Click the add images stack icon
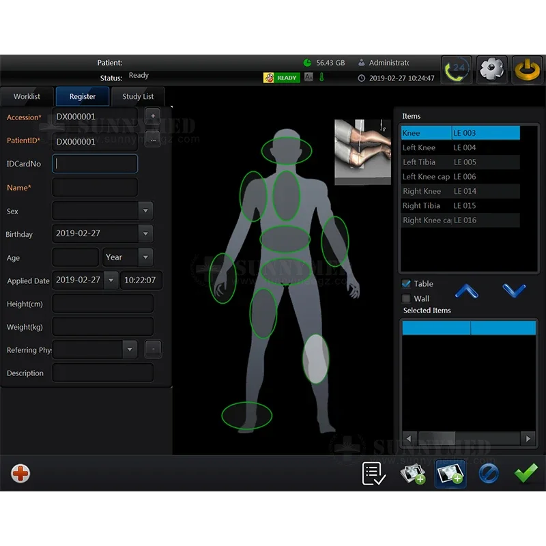546x546 pixels. (413, 474)
